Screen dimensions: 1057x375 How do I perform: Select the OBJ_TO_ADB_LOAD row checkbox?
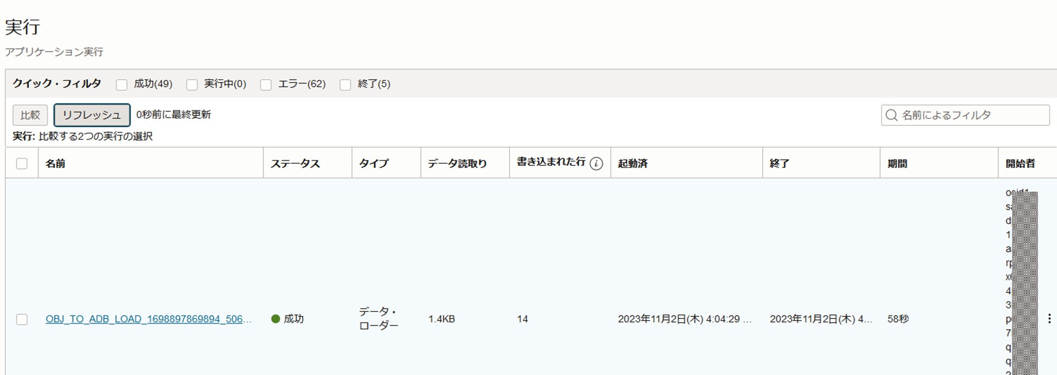22,319
